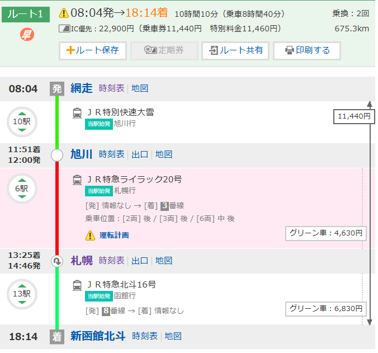Share route via ルート共有 button
Screen dimensions: 378x353
[x=235, y=50]
